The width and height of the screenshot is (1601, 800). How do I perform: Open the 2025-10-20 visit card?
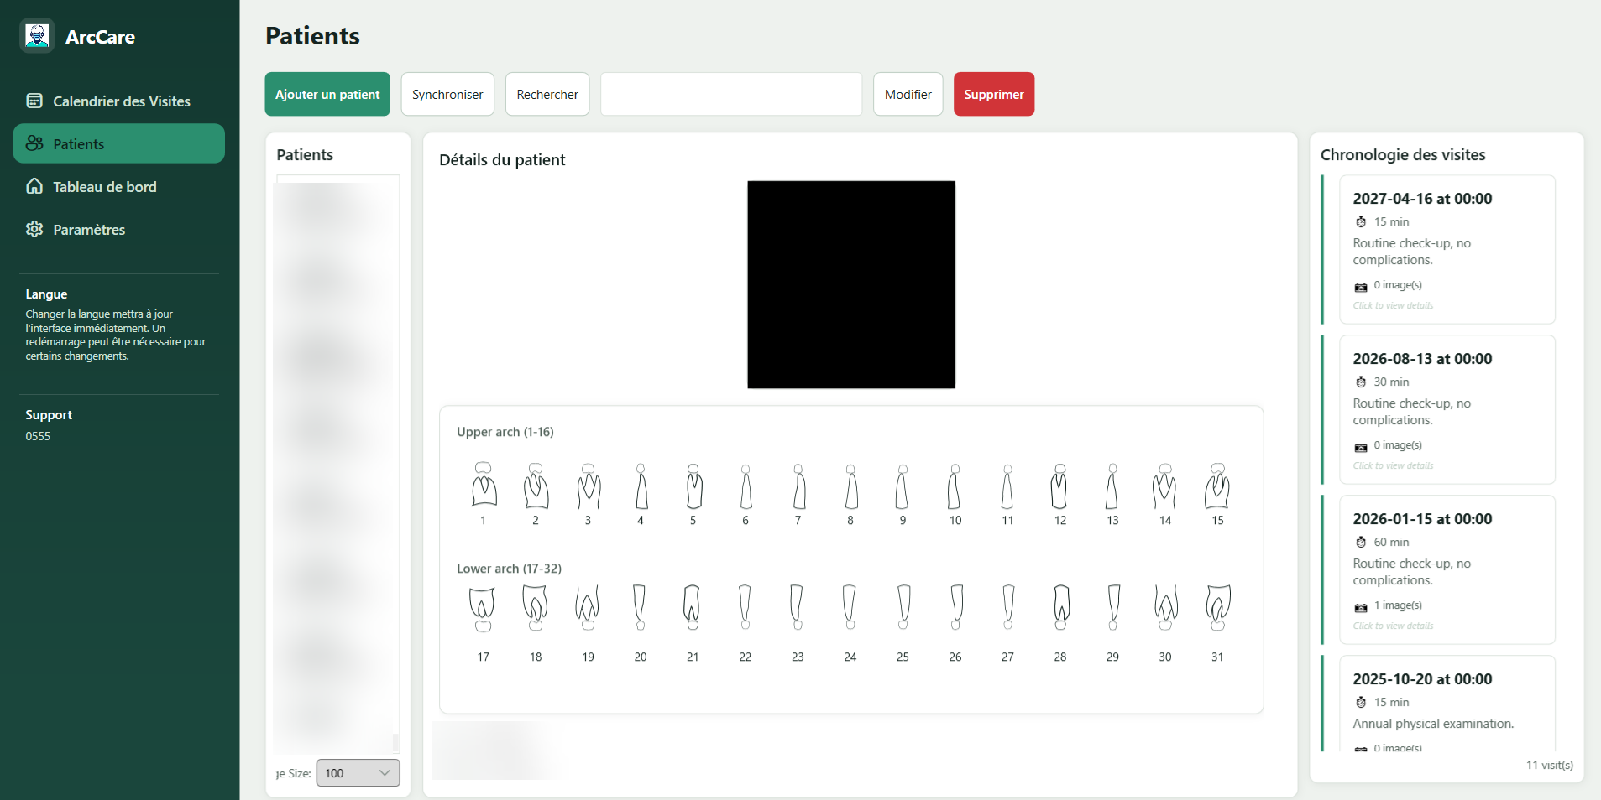point(1447,704)
